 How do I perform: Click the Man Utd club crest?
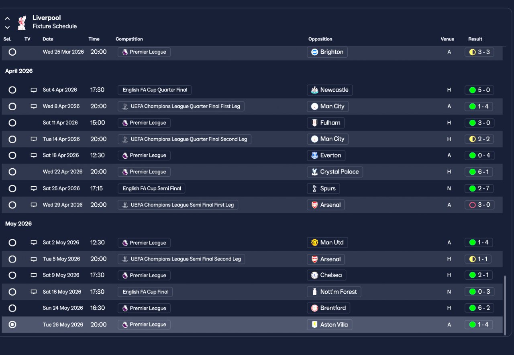point(315,243)
